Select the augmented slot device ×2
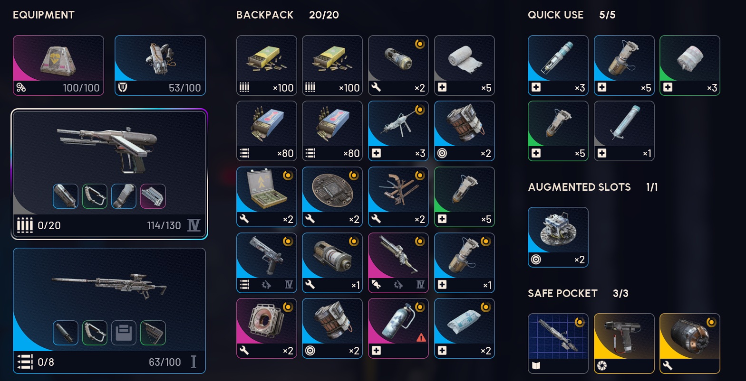The image size is (746, 381). tap(558, 237)
